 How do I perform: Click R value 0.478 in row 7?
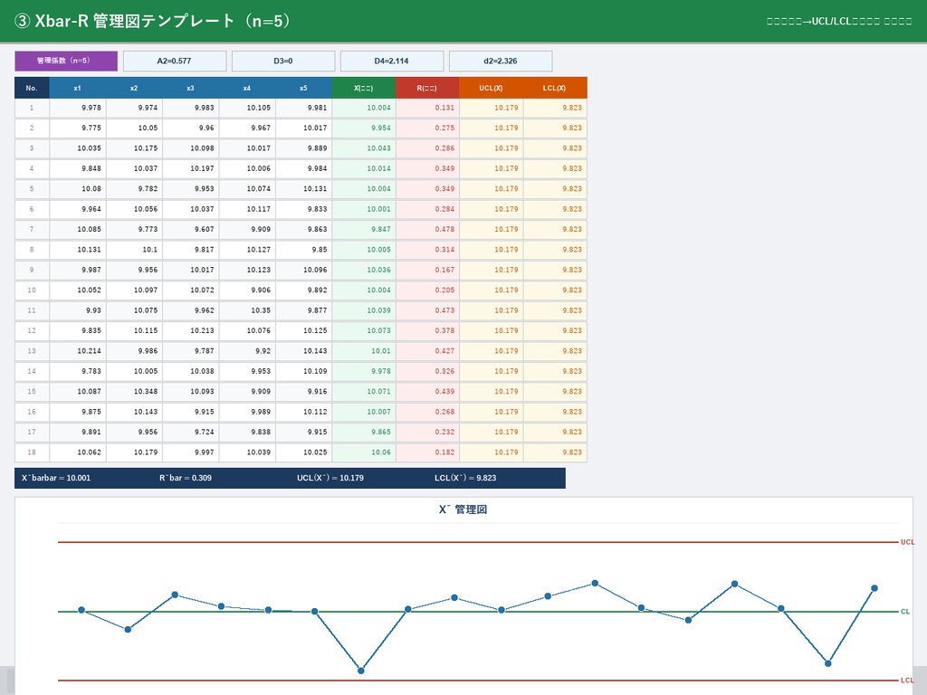pyautogui.click(x=427, y=229)
